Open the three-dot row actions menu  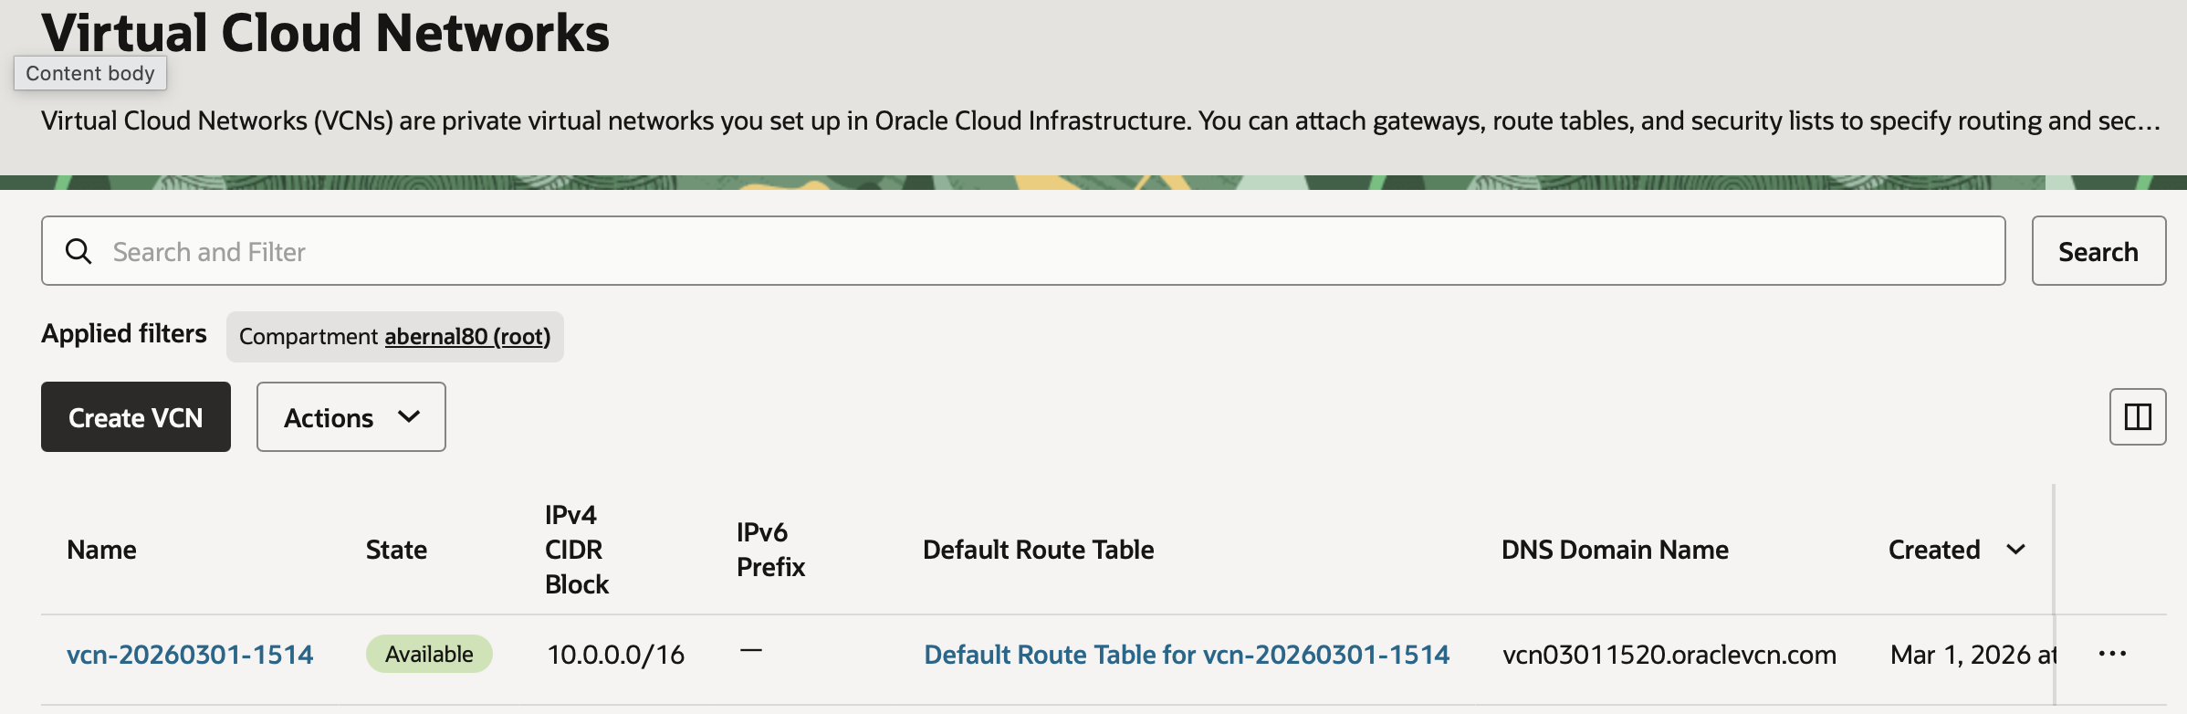click(2112, 654)
